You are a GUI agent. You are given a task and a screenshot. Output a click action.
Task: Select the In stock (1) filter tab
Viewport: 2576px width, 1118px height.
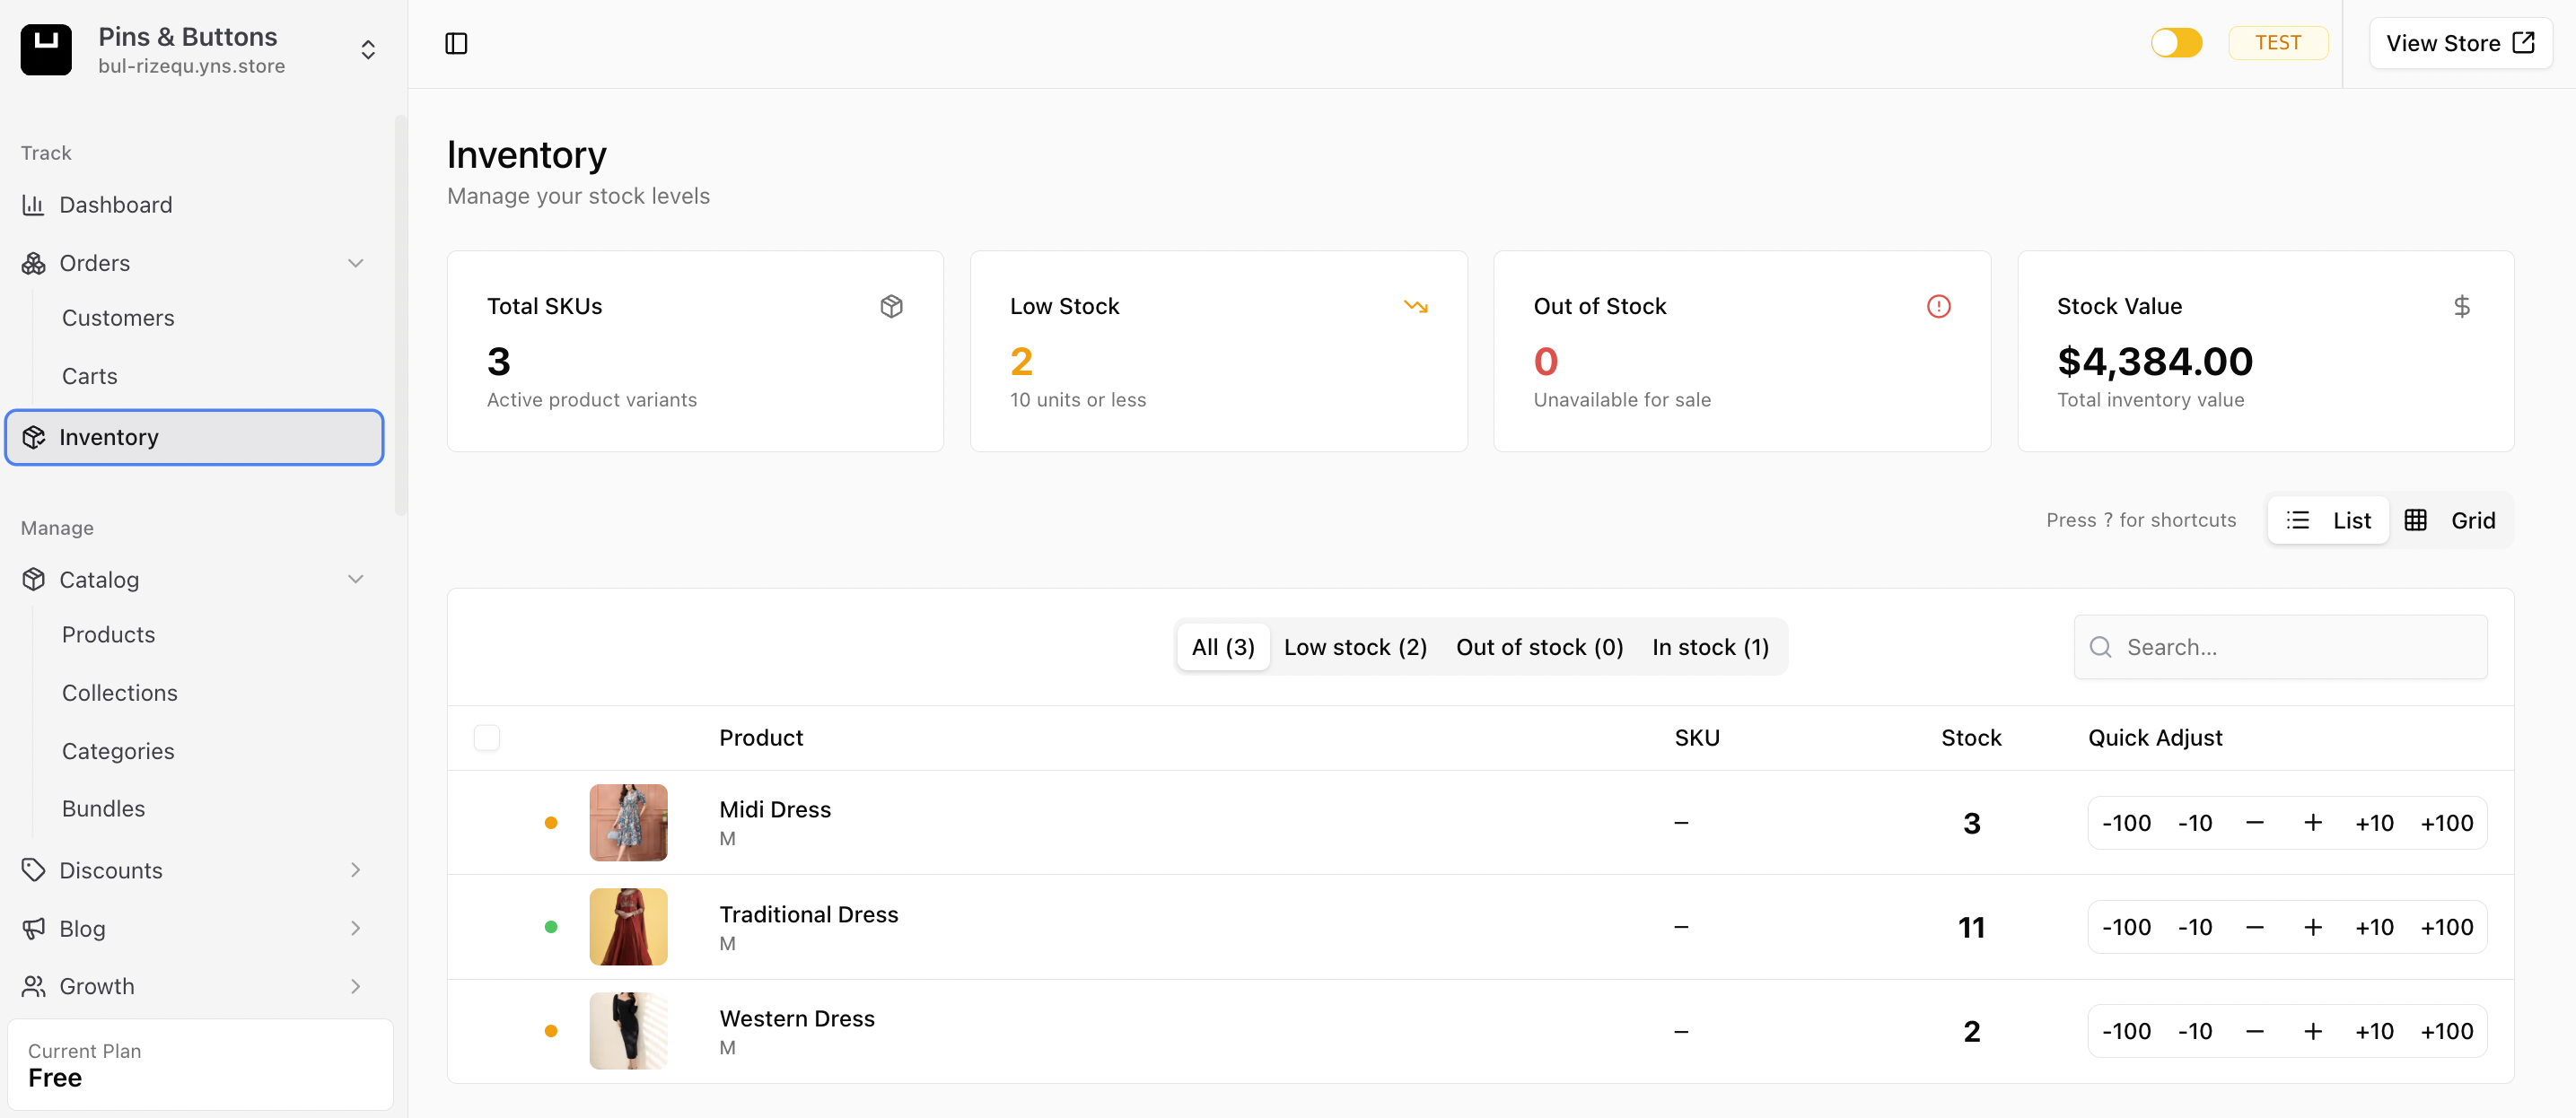tap(1709, 647)
